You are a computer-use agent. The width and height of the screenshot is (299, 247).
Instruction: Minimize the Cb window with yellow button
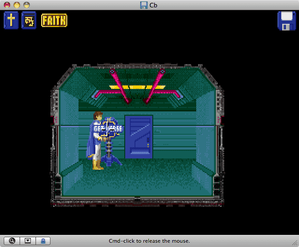click(x=17, y=5)
